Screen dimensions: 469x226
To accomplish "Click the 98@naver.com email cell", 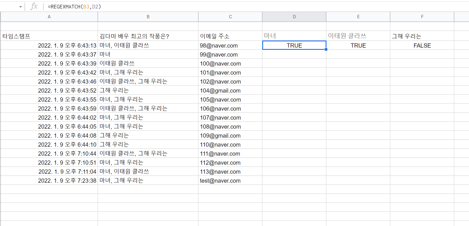I will click(230, 45).
